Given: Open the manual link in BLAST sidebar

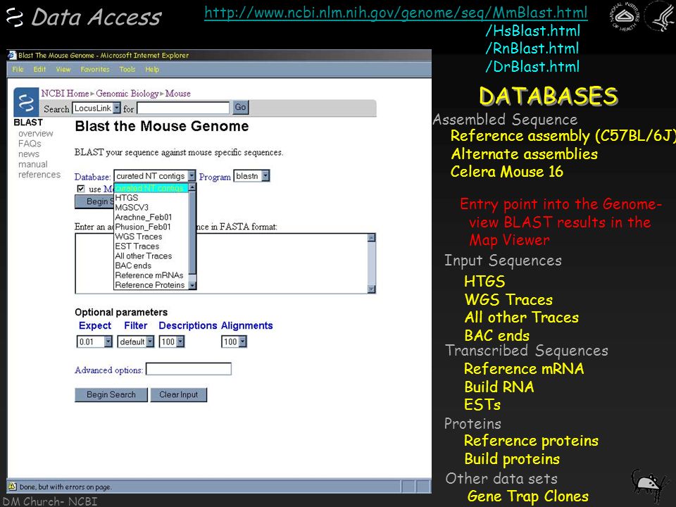Looking at the screenshot, I should 33,164.
